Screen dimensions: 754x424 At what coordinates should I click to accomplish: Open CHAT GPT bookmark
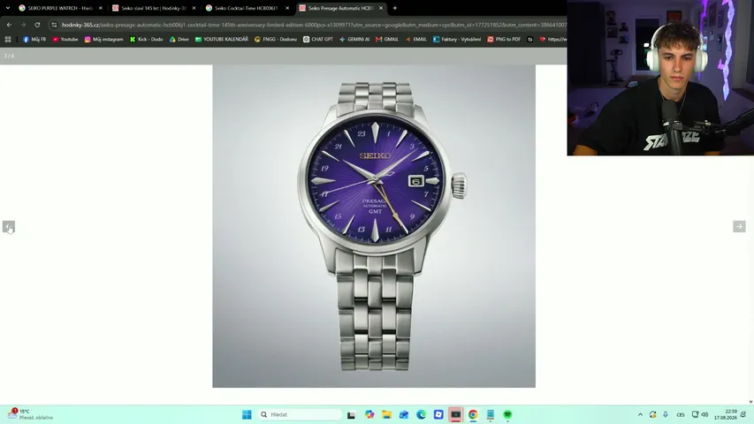[318, 40]
